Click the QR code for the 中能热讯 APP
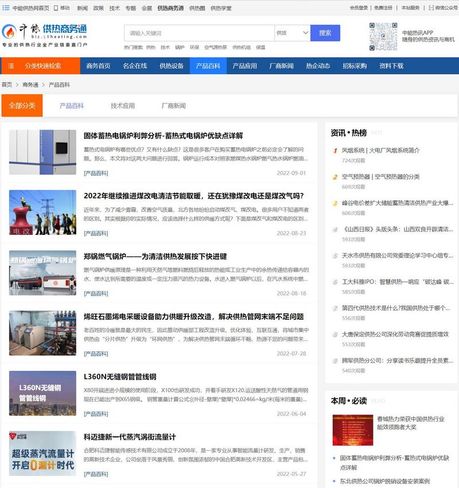 (383, 37)
